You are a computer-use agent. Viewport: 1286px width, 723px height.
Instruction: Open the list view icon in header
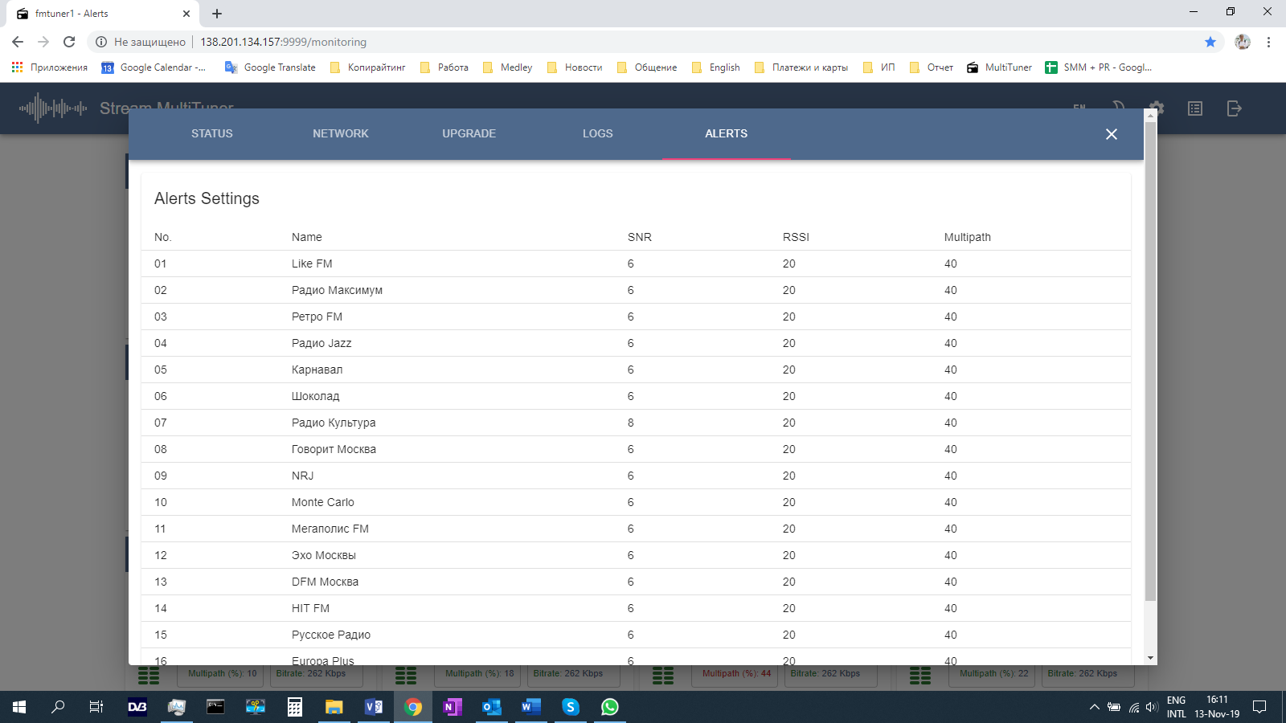1195,108
